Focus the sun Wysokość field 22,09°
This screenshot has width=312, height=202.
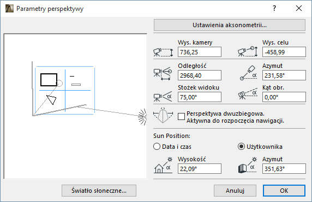click(x=200, y=169)
